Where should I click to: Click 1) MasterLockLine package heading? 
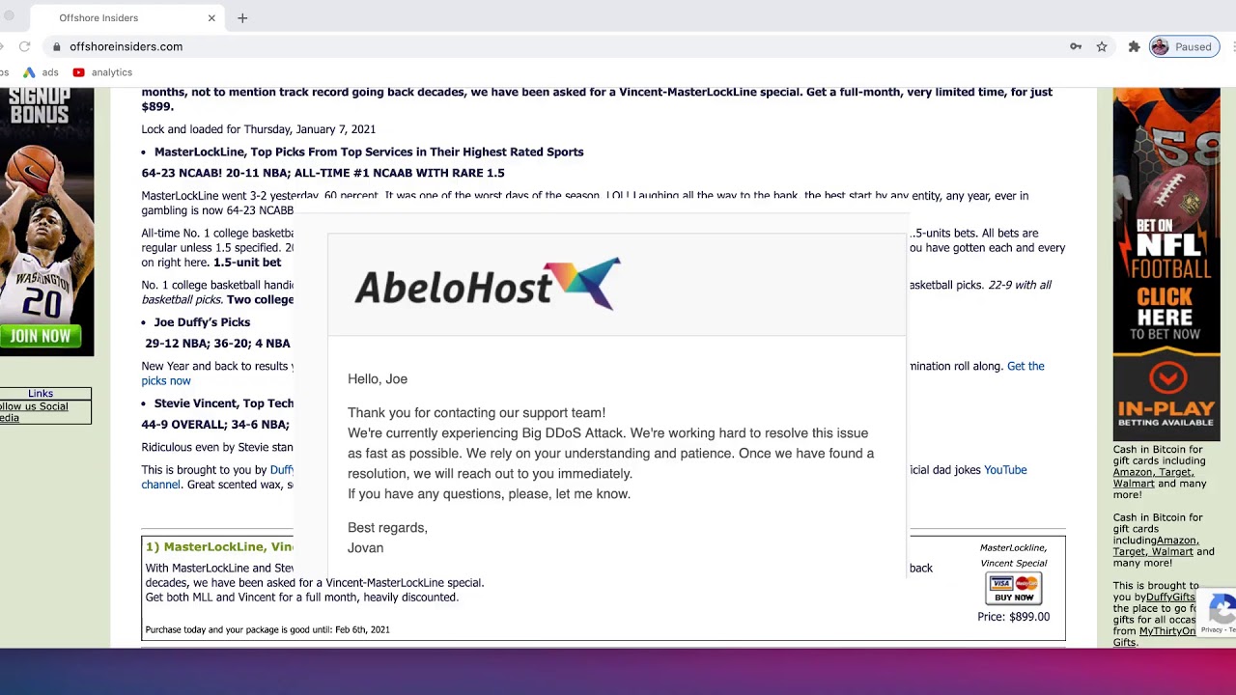click(219, 546)
